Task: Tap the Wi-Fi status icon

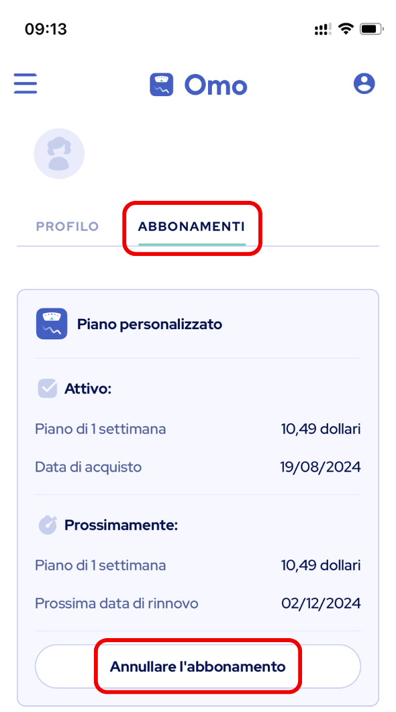Action: (346, 30)
